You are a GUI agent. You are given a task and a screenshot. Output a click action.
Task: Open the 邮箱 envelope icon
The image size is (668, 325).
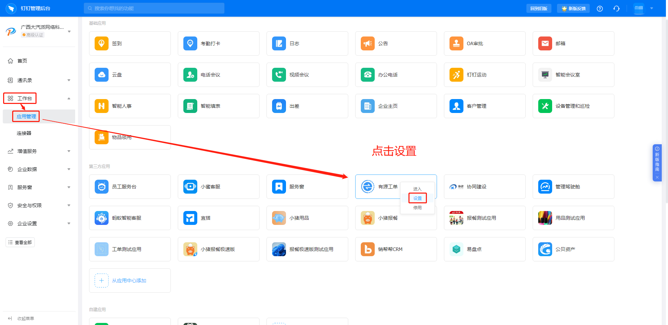point(545,43)
